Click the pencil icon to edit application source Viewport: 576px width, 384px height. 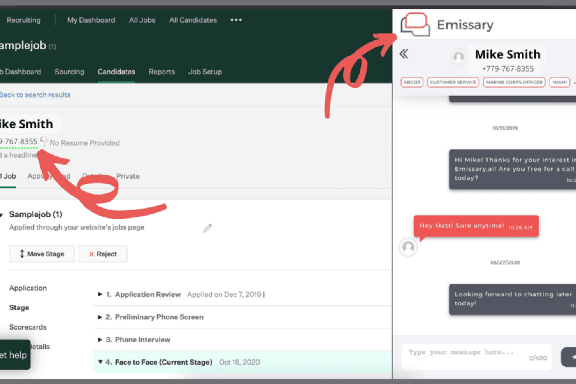tap(208, 228)
